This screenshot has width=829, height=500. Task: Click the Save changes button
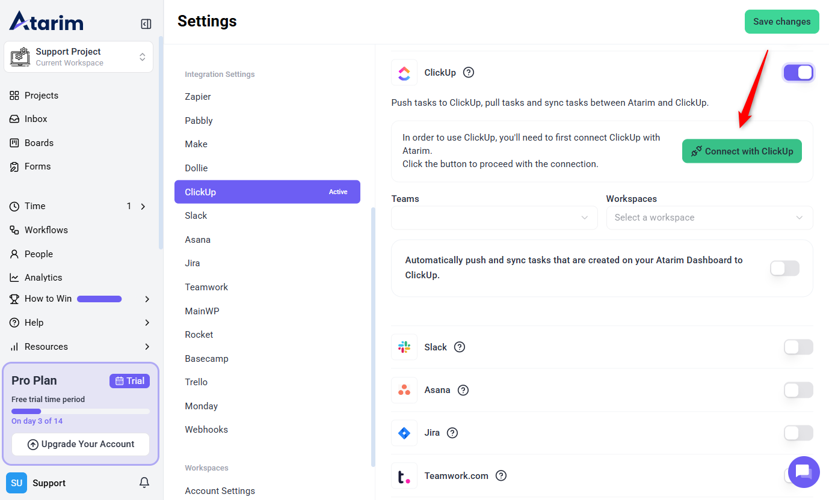(781, 22)
